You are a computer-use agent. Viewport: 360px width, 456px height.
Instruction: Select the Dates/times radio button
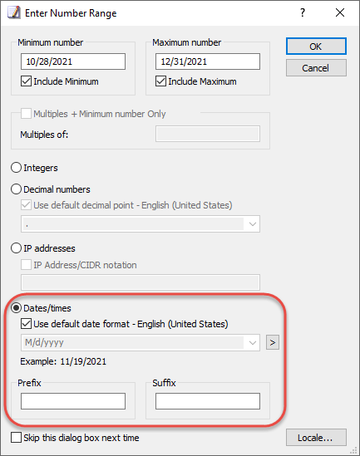(x=16, y=308)
